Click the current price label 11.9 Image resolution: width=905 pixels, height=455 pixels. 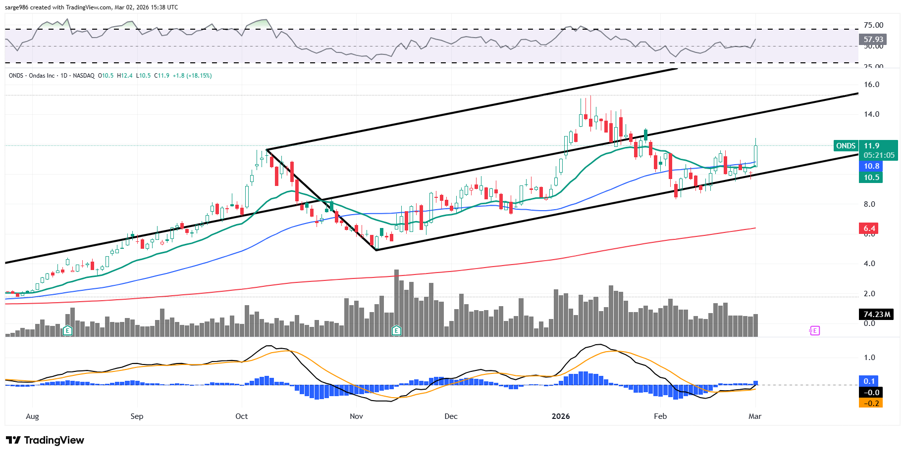click(x=872, y=146)
